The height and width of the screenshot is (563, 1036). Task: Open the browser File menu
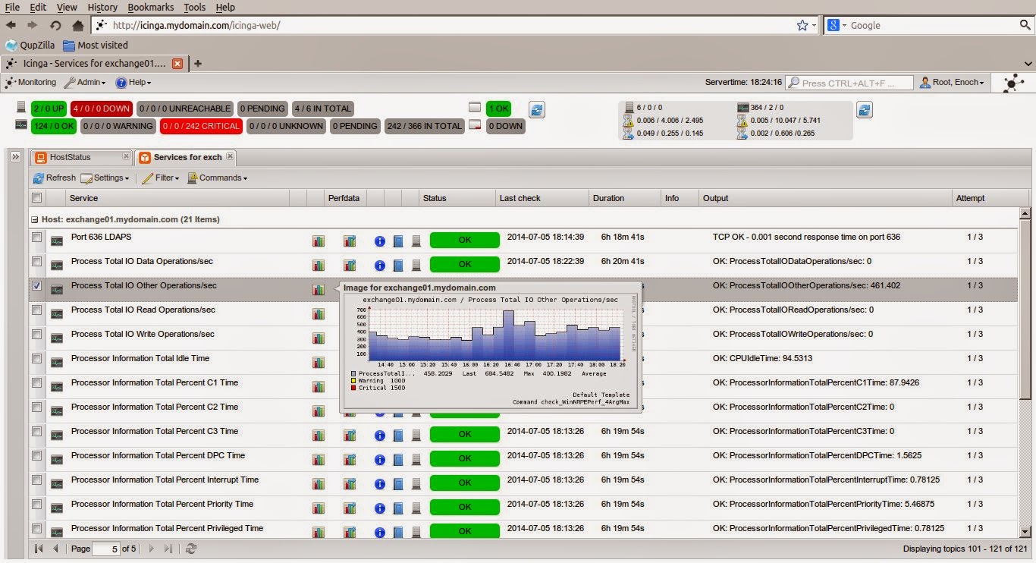(x=12, y=7)
